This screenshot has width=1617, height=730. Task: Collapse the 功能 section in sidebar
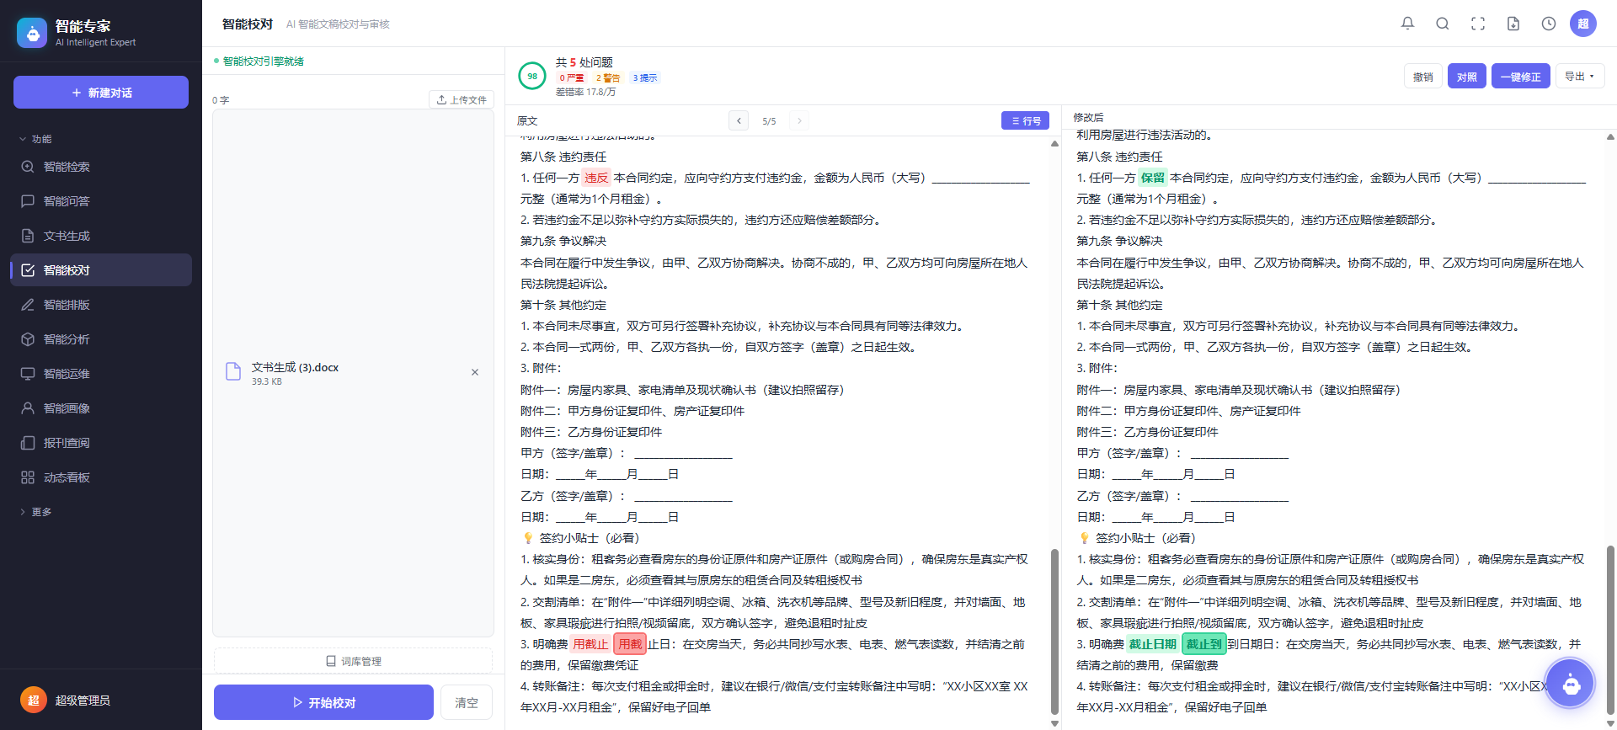[x=35, y=139]
